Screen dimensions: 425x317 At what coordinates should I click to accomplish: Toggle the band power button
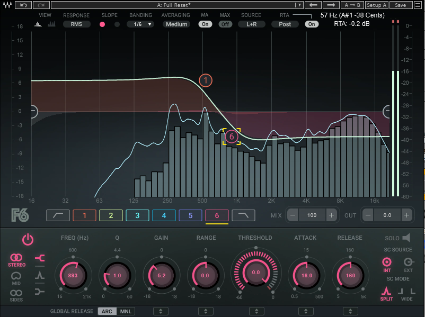coord(28,240)
